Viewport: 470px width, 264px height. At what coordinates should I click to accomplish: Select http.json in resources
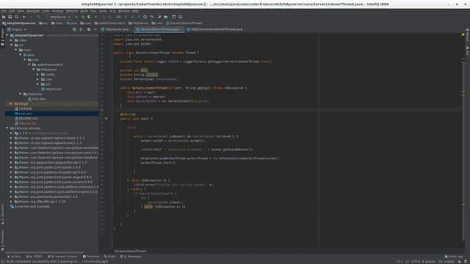[37, 99]
